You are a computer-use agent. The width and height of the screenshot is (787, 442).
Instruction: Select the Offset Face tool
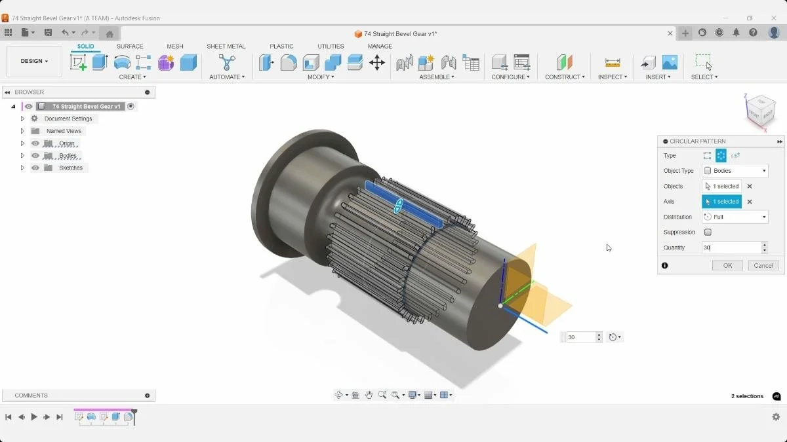pyautogui.click(x=355, y=62)
